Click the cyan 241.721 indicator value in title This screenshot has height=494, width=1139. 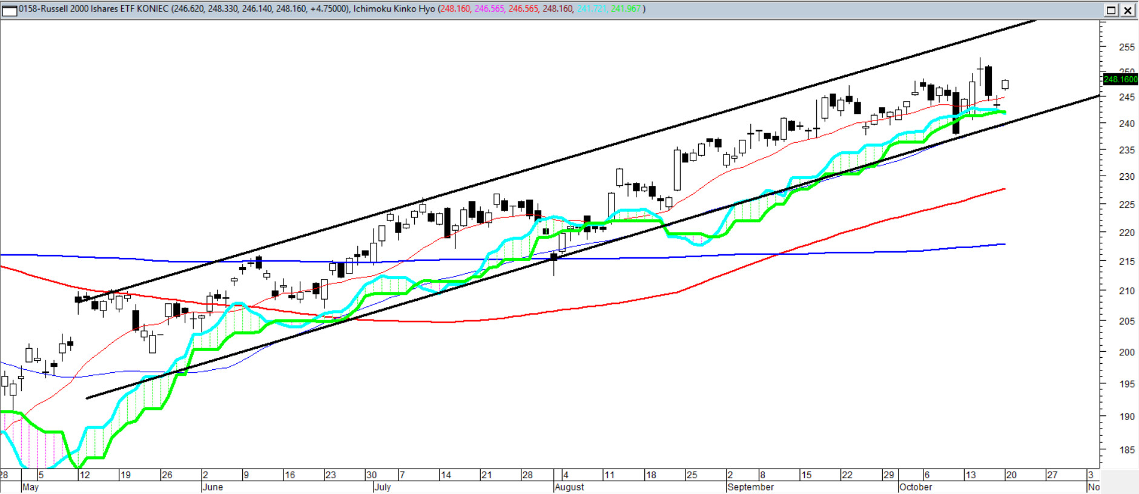pos(592,9)
